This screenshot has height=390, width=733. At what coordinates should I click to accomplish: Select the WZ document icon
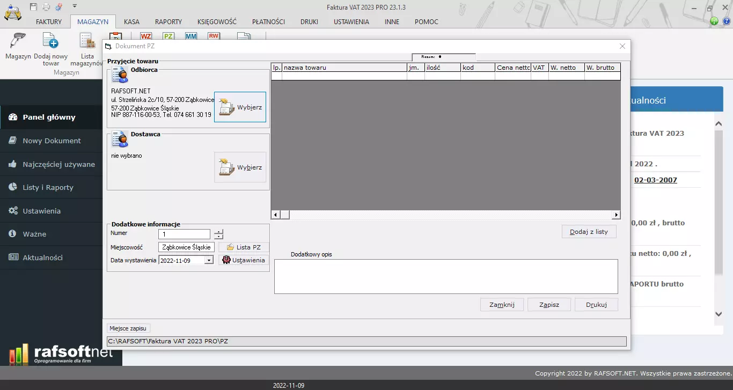click(145, 35)
